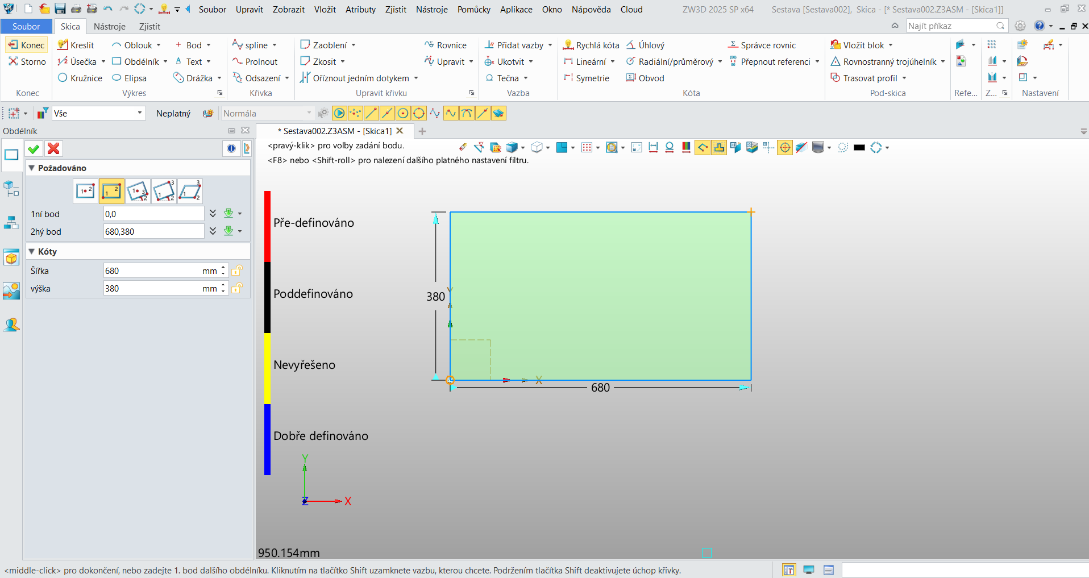Click the blue info icon in Obdélník panel
Image resolution: width=1089 pixels, height=578 pixels.
point(231,148)
